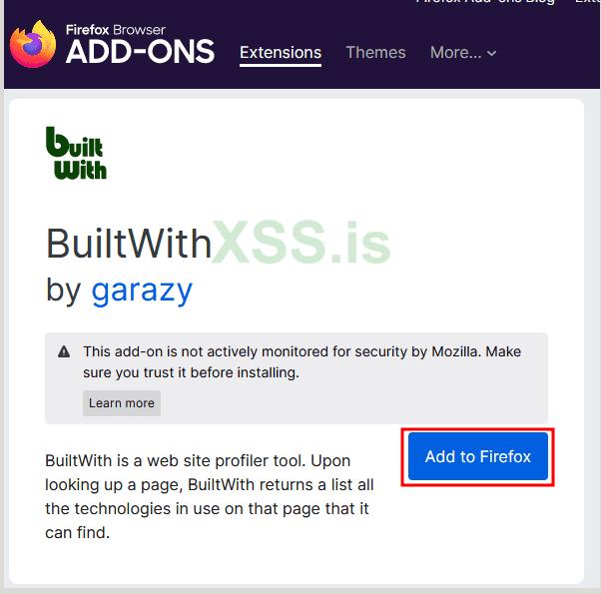Install extension with Add to Firefox

click(478, 456)
